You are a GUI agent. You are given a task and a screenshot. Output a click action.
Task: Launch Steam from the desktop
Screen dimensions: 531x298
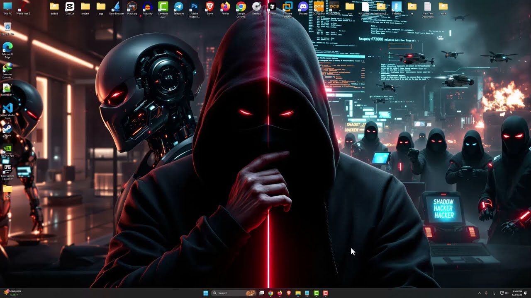point(7,129)
